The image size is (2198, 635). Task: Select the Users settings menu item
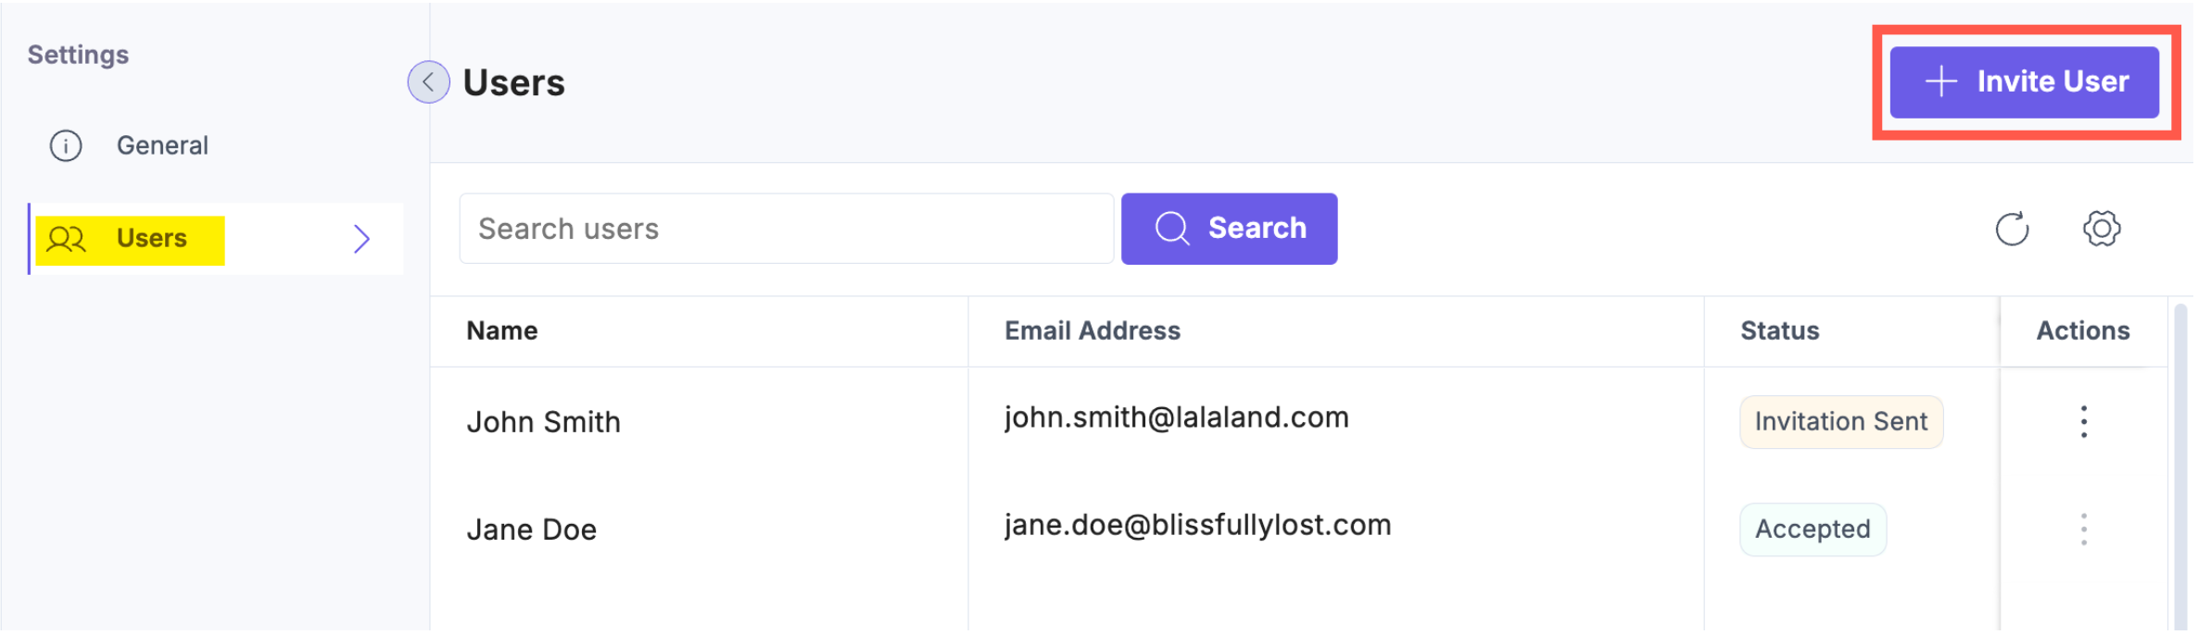152,239
